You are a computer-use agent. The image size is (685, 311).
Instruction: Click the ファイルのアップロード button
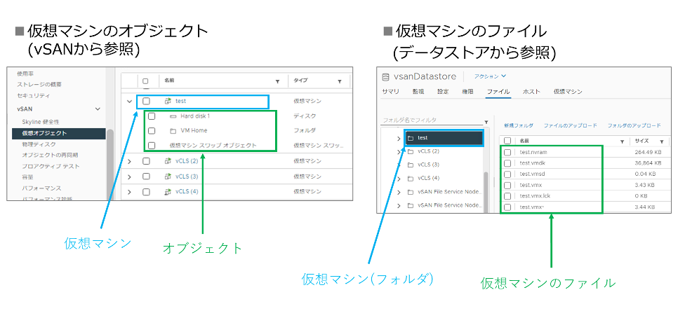click(570, 125)
